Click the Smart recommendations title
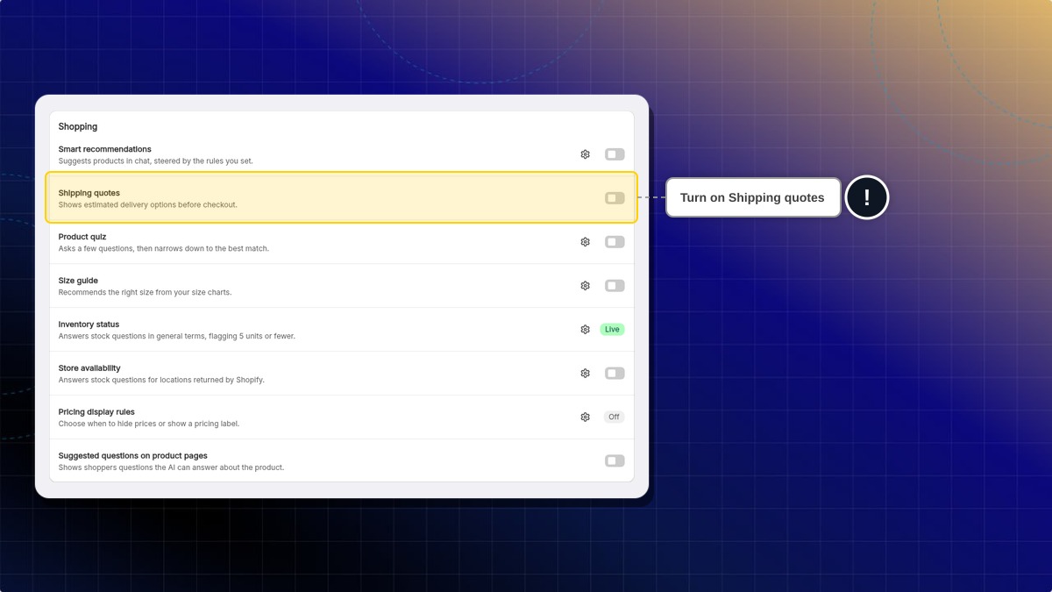1052x592 pixels. point(105,149)
